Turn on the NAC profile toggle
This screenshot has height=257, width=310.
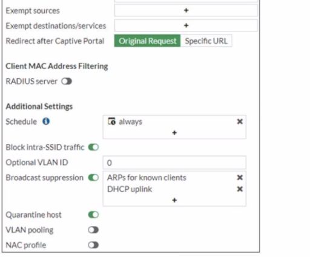point(93,245)
